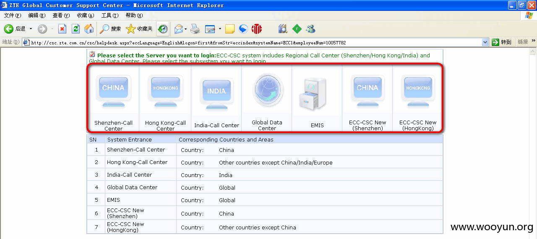Click the India-Call Center label under icon
The height and width of the screenshot is (239, 537).
(216, 125)
